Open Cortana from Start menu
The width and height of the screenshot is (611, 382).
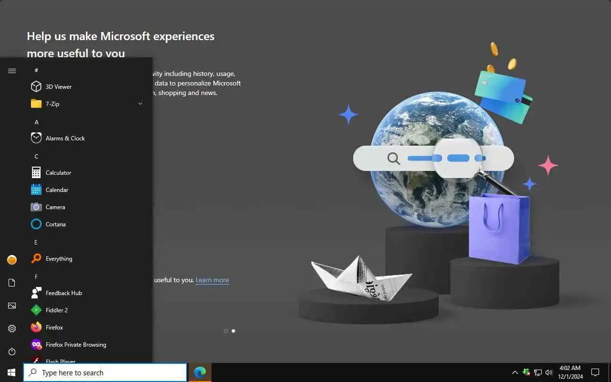(87, 224)
